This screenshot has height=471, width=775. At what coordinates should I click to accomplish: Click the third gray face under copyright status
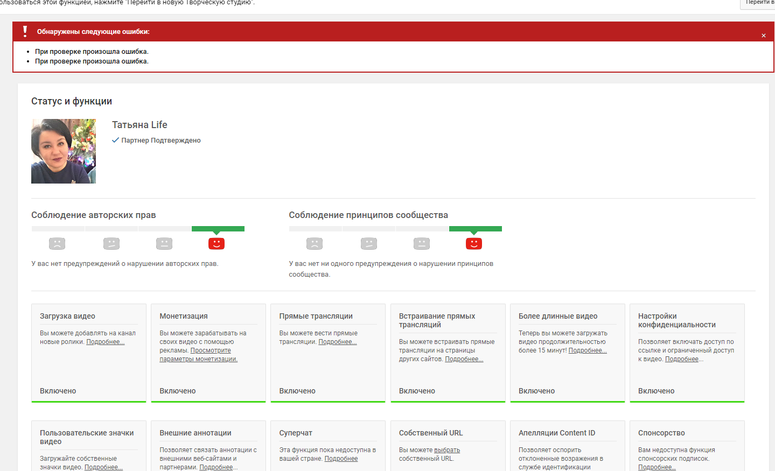pos(164,243)
